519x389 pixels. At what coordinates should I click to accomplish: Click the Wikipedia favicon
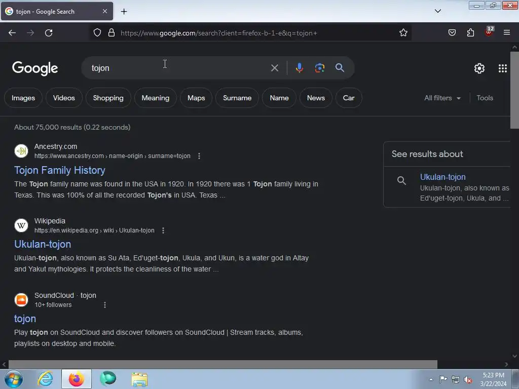point(21,225)
